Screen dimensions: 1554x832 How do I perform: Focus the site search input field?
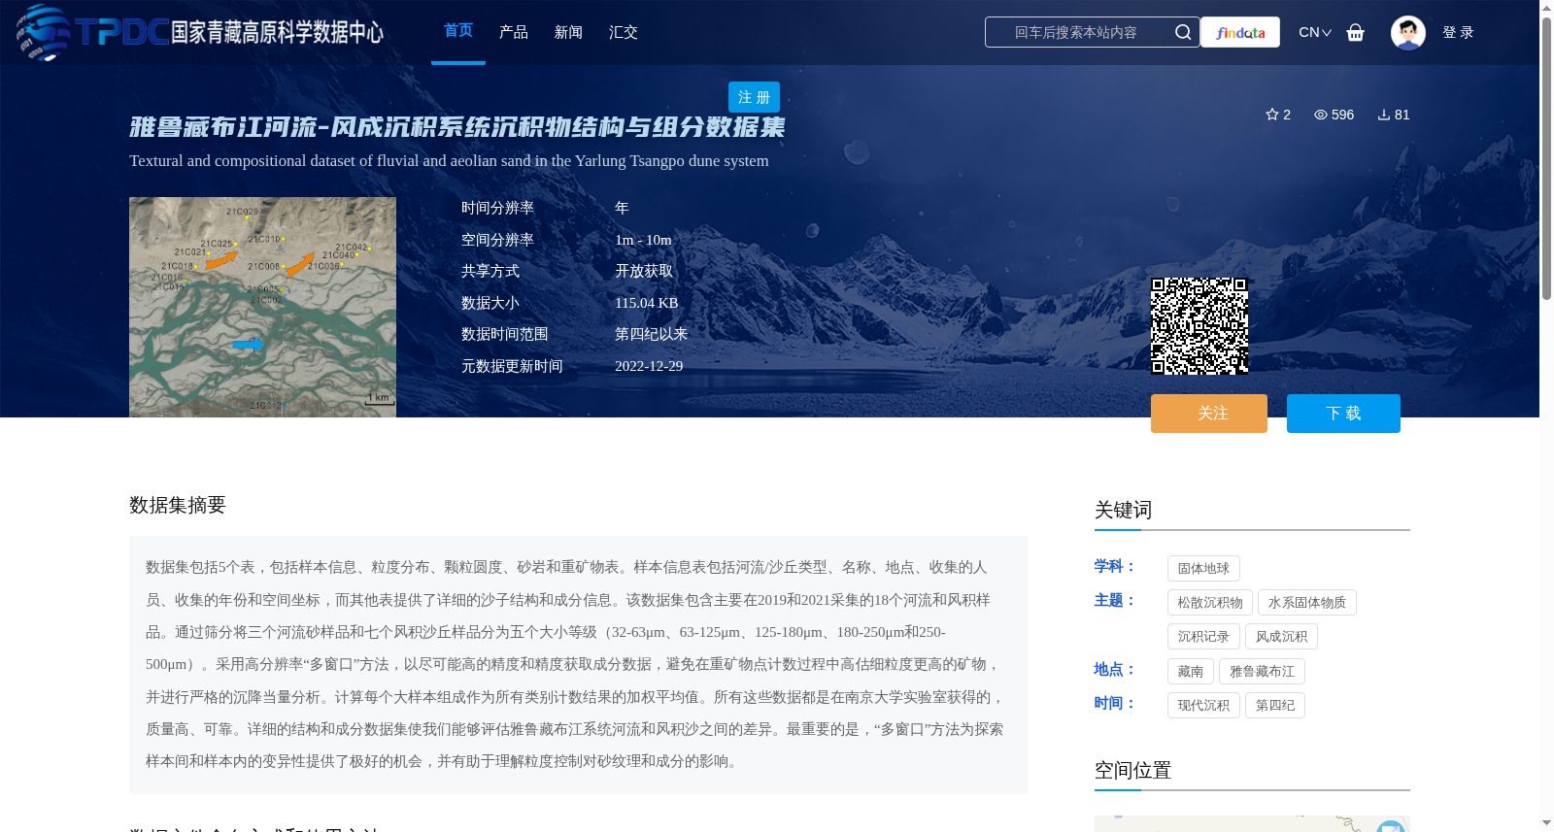click(1078, 32)
